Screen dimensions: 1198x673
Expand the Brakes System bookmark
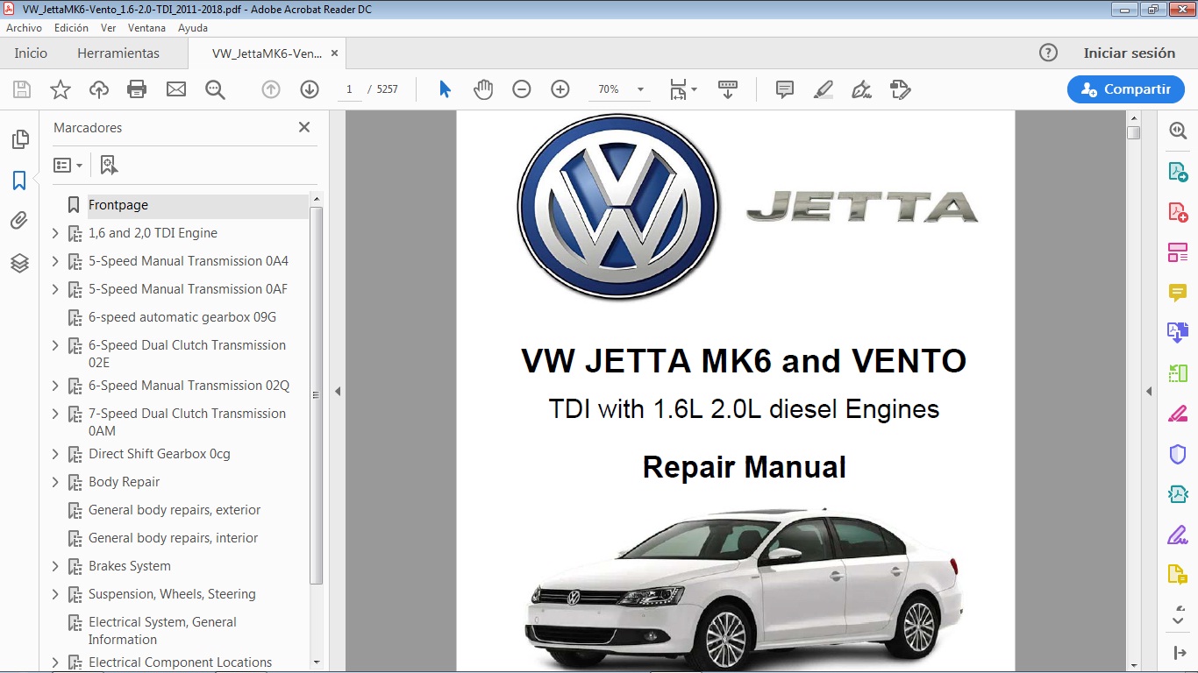click(x=55, y=566)
